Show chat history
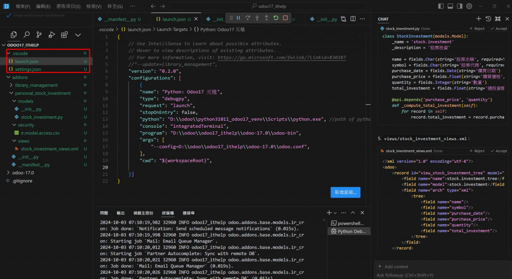Viewport: 512px width, 279px height. pyautogui.click(x=488, y=19)
